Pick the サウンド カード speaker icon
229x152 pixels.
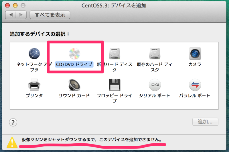pos(74,85)
